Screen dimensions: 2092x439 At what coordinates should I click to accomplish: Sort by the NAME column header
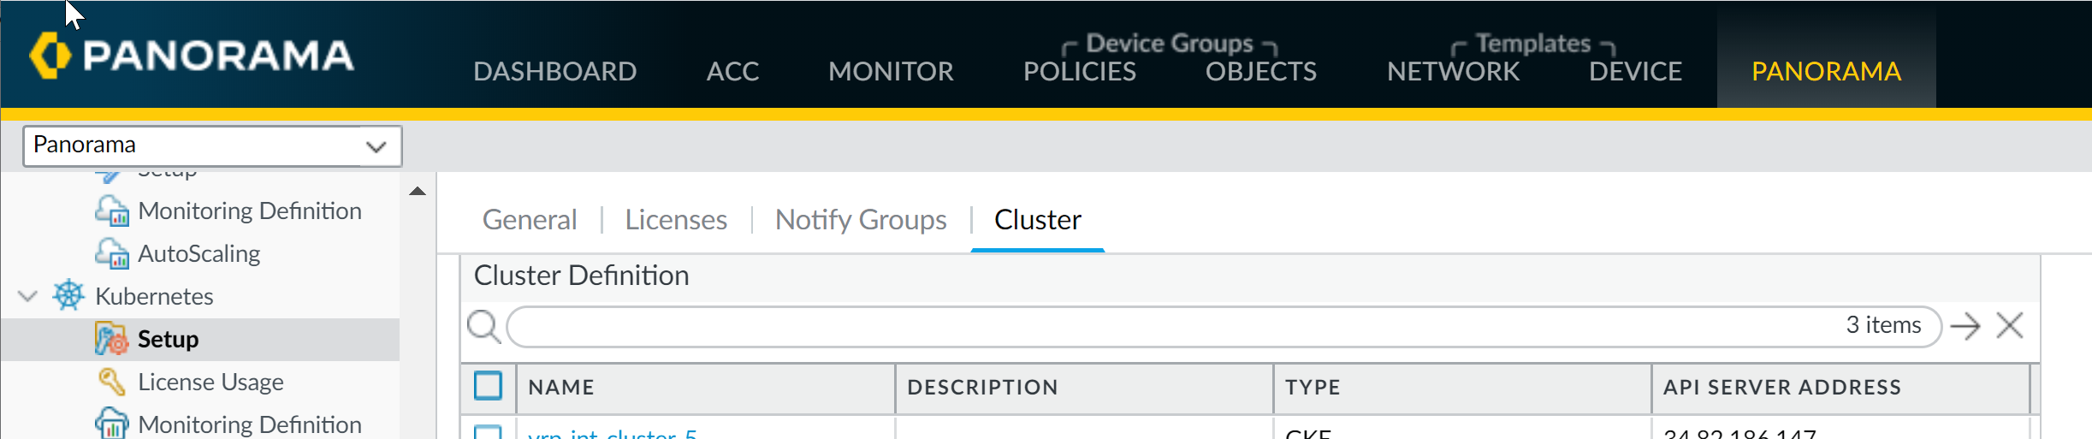pos(561,387)
